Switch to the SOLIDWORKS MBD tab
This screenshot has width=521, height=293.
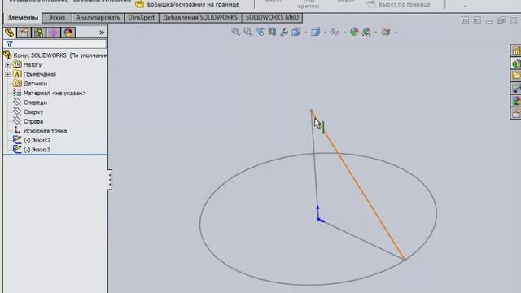[272, 18]
